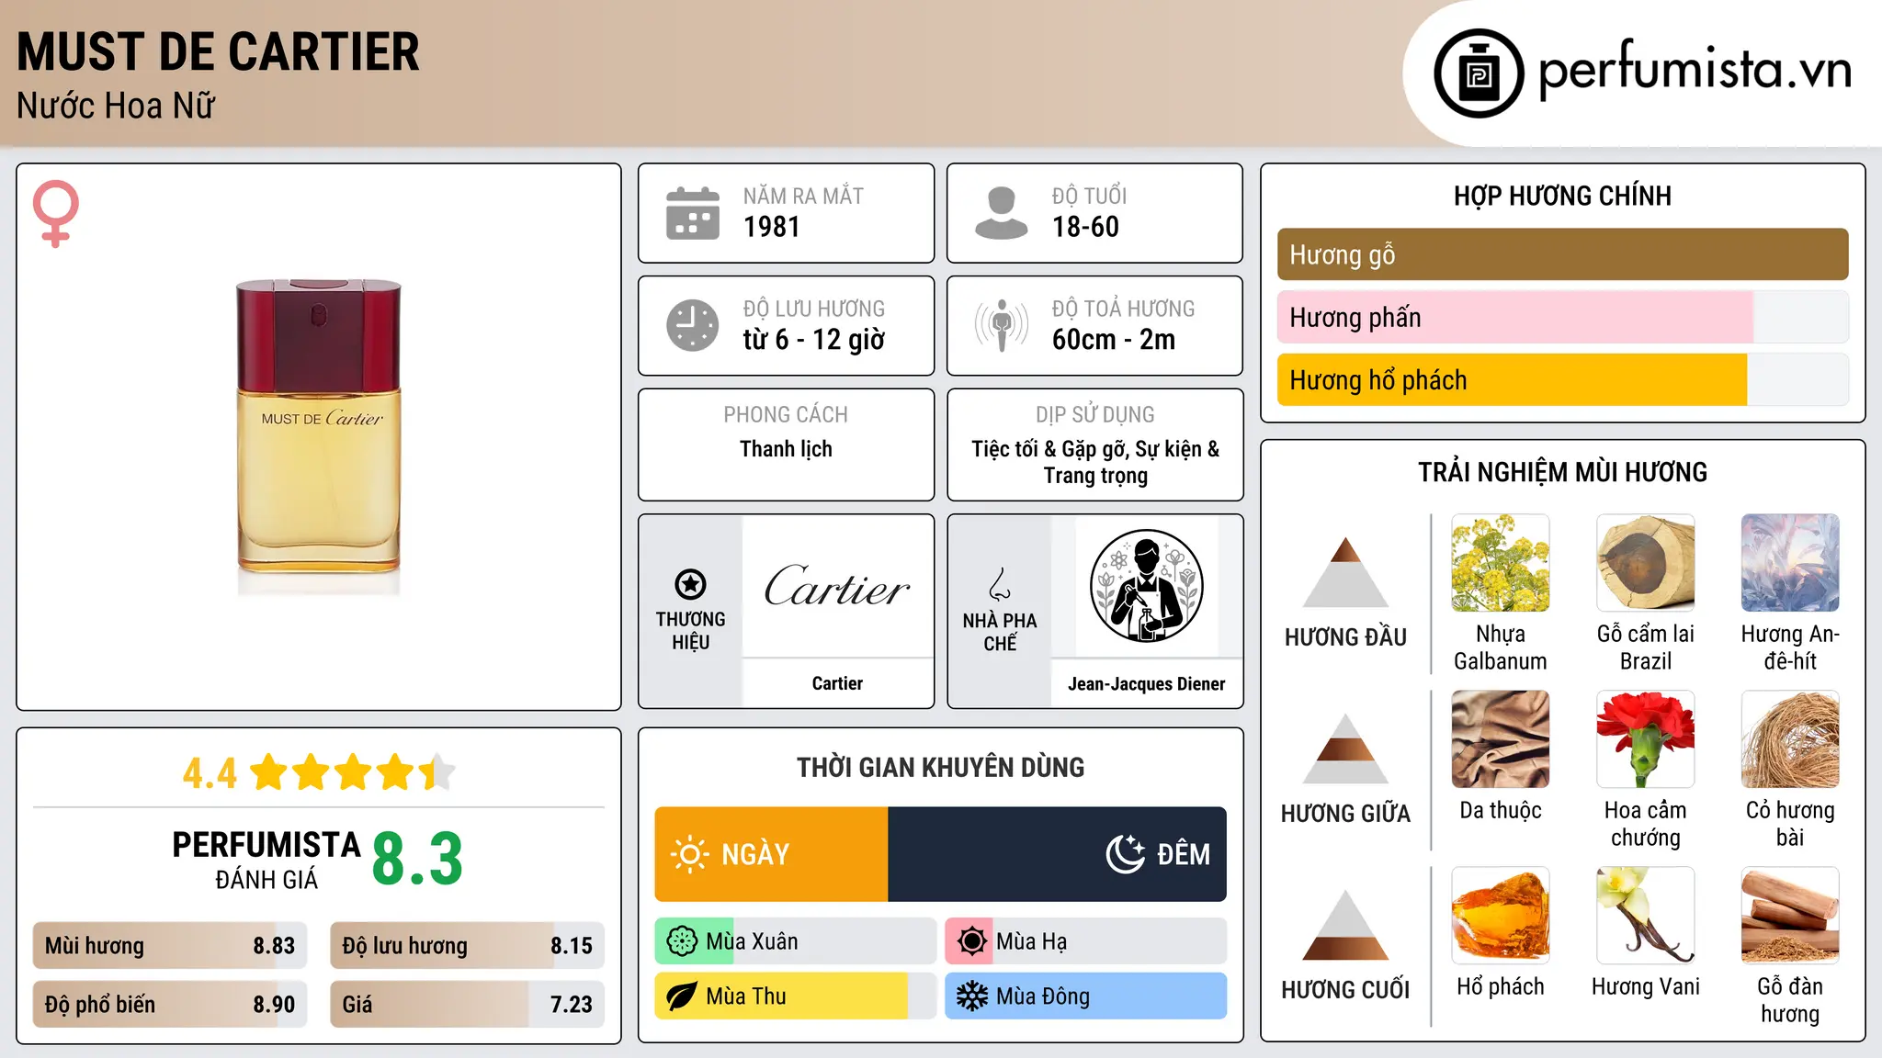This screenshot has width=1882, height=1058.
Task: Open the Hoa cẩm chướng note image
Action: (1646, 739)
